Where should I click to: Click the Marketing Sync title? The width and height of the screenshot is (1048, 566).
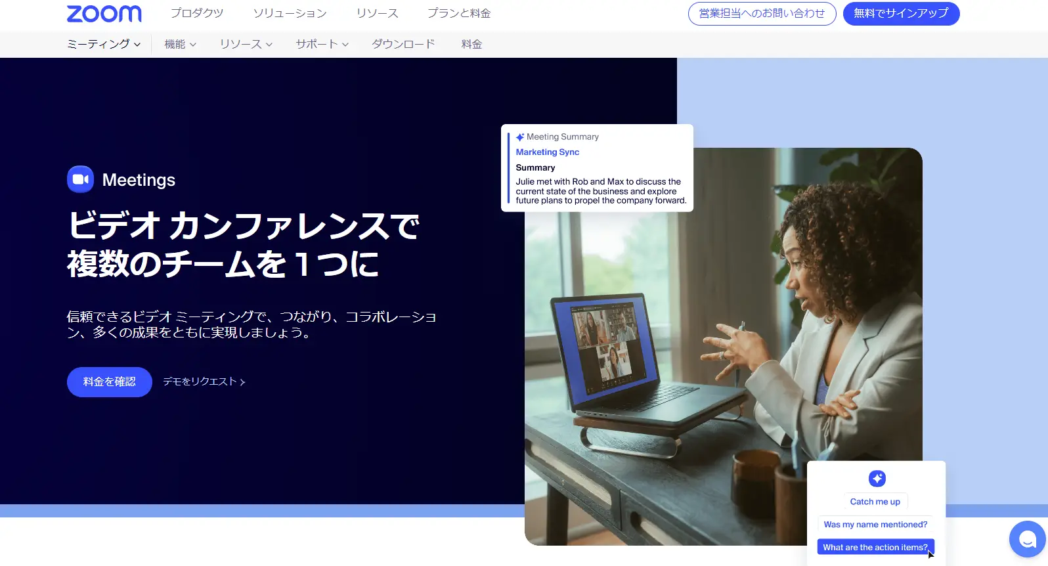548,152
